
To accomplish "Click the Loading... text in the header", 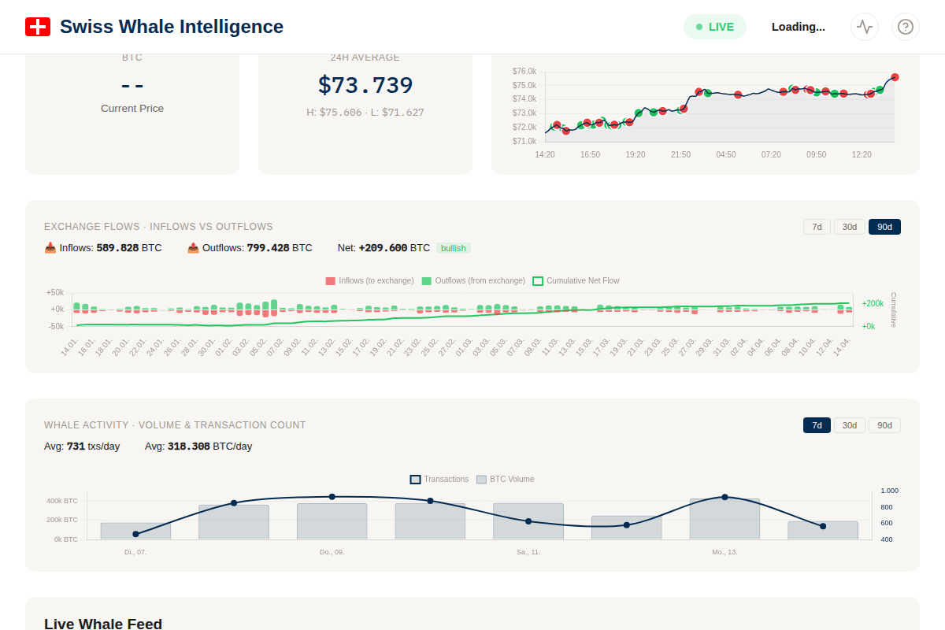I will [798, 26].
